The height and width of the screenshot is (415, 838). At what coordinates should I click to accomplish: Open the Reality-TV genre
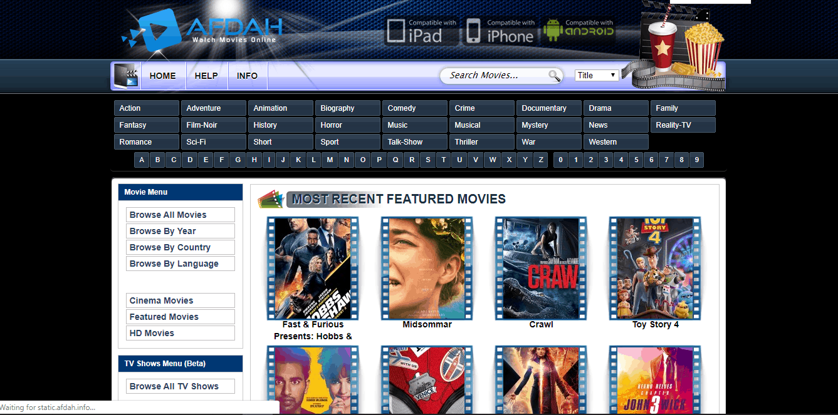[683, 125]
